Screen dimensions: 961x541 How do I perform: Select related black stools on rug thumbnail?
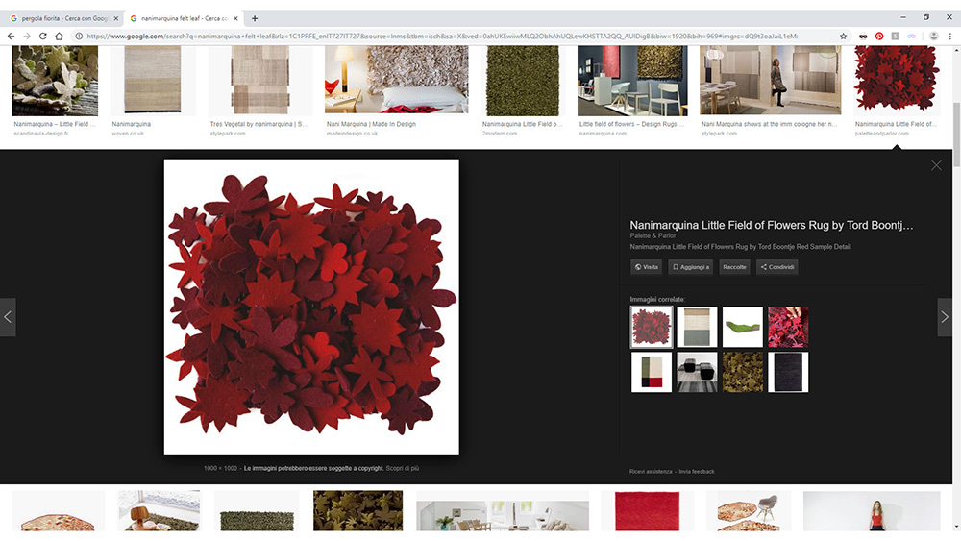[697, 372]
